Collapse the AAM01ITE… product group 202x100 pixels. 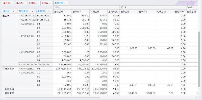(19, 69)
